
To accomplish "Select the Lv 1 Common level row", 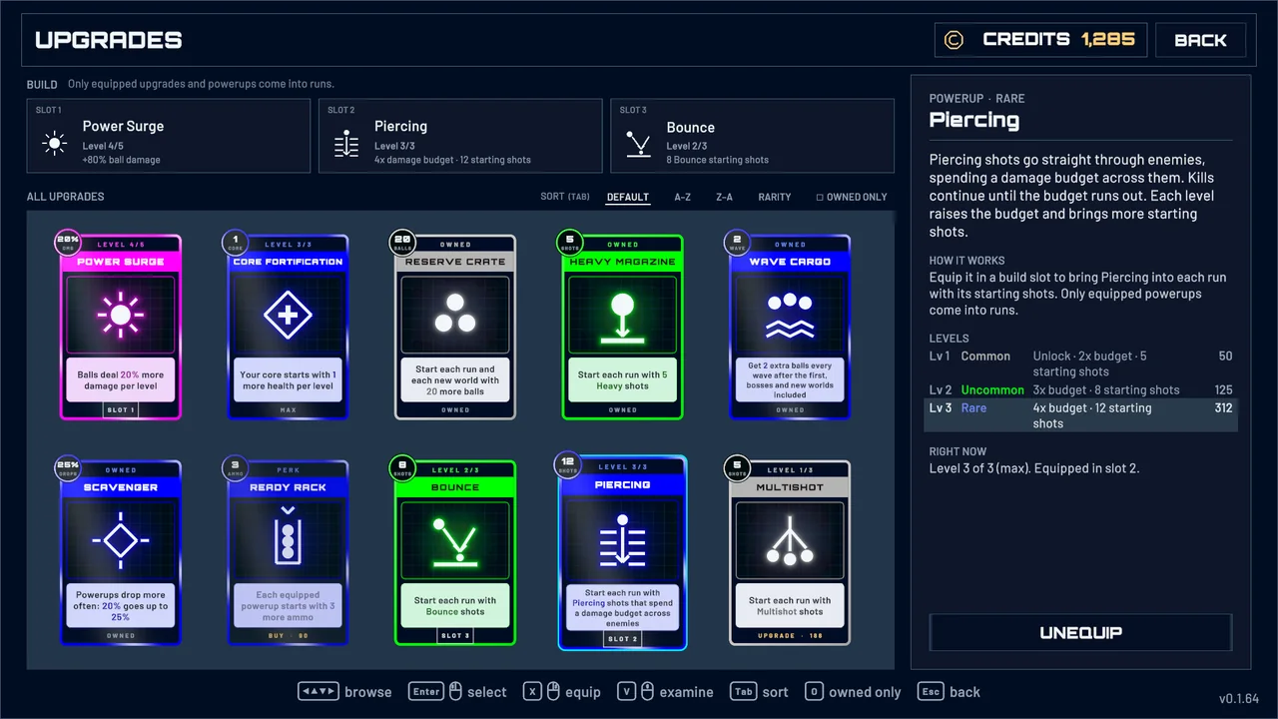I will point(1081,363).
